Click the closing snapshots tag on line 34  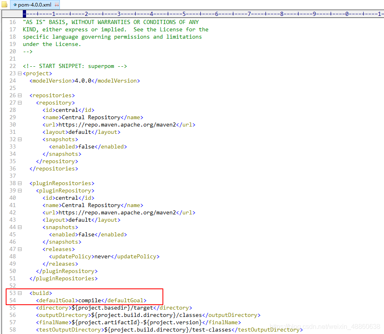pyautogui.click(x=62, y=154)
